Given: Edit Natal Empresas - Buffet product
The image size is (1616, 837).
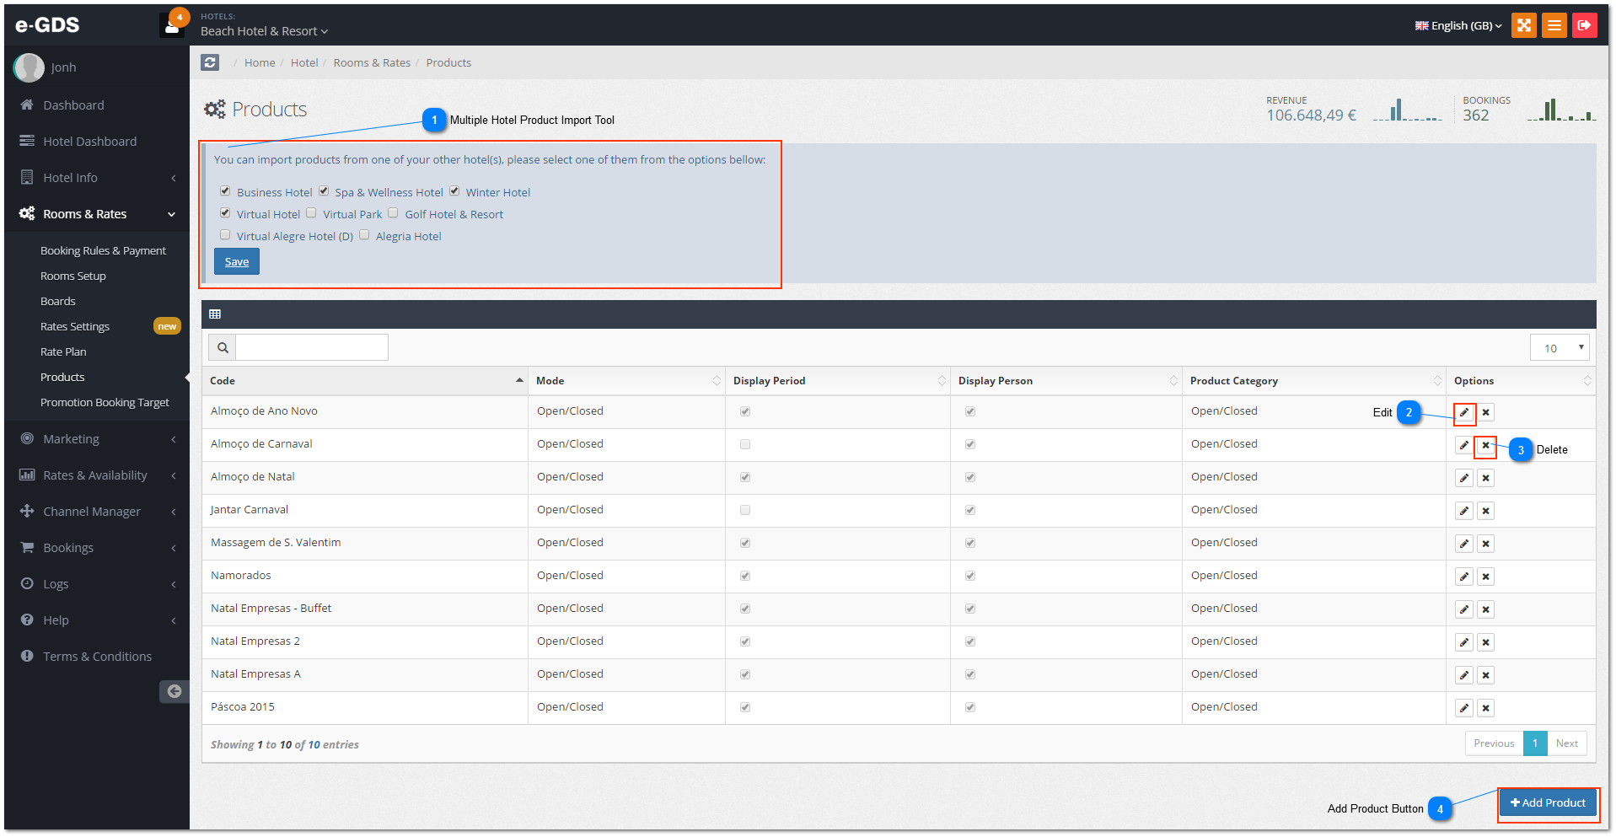Looking at the screenshot, I should pyautogui.click(x=1464, y=609).
